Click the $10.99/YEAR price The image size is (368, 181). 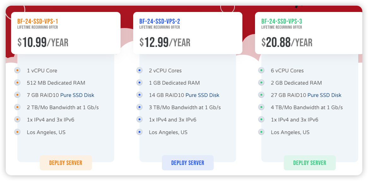point(43,42)
